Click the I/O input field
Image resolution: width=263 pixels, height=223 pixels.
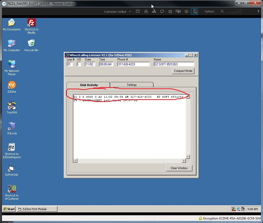pos(79,64)
